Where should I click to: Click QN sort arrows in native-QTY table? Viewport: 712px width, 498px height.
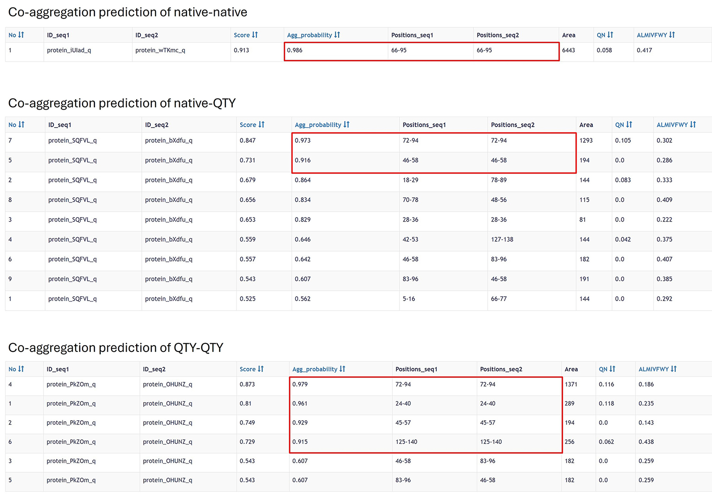coord(629,125)
